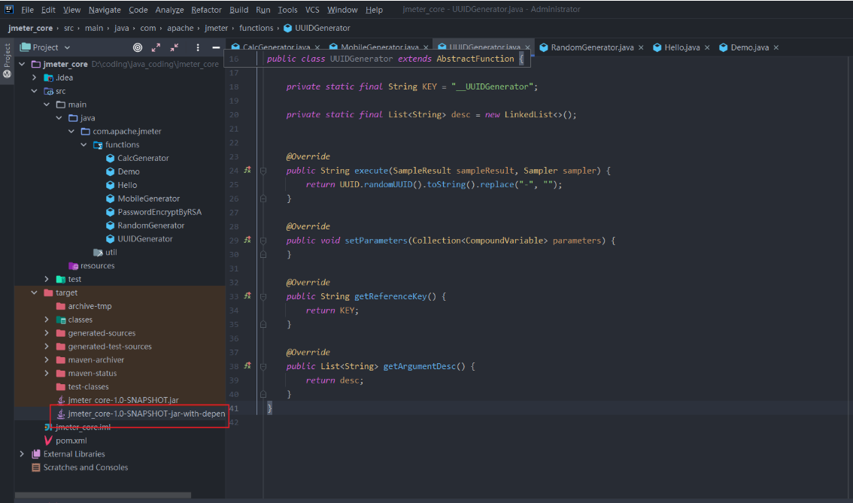This screenshot has height=503, width=853.
Task: Click override gutter icon beside execute method
Action: (247, 170)
